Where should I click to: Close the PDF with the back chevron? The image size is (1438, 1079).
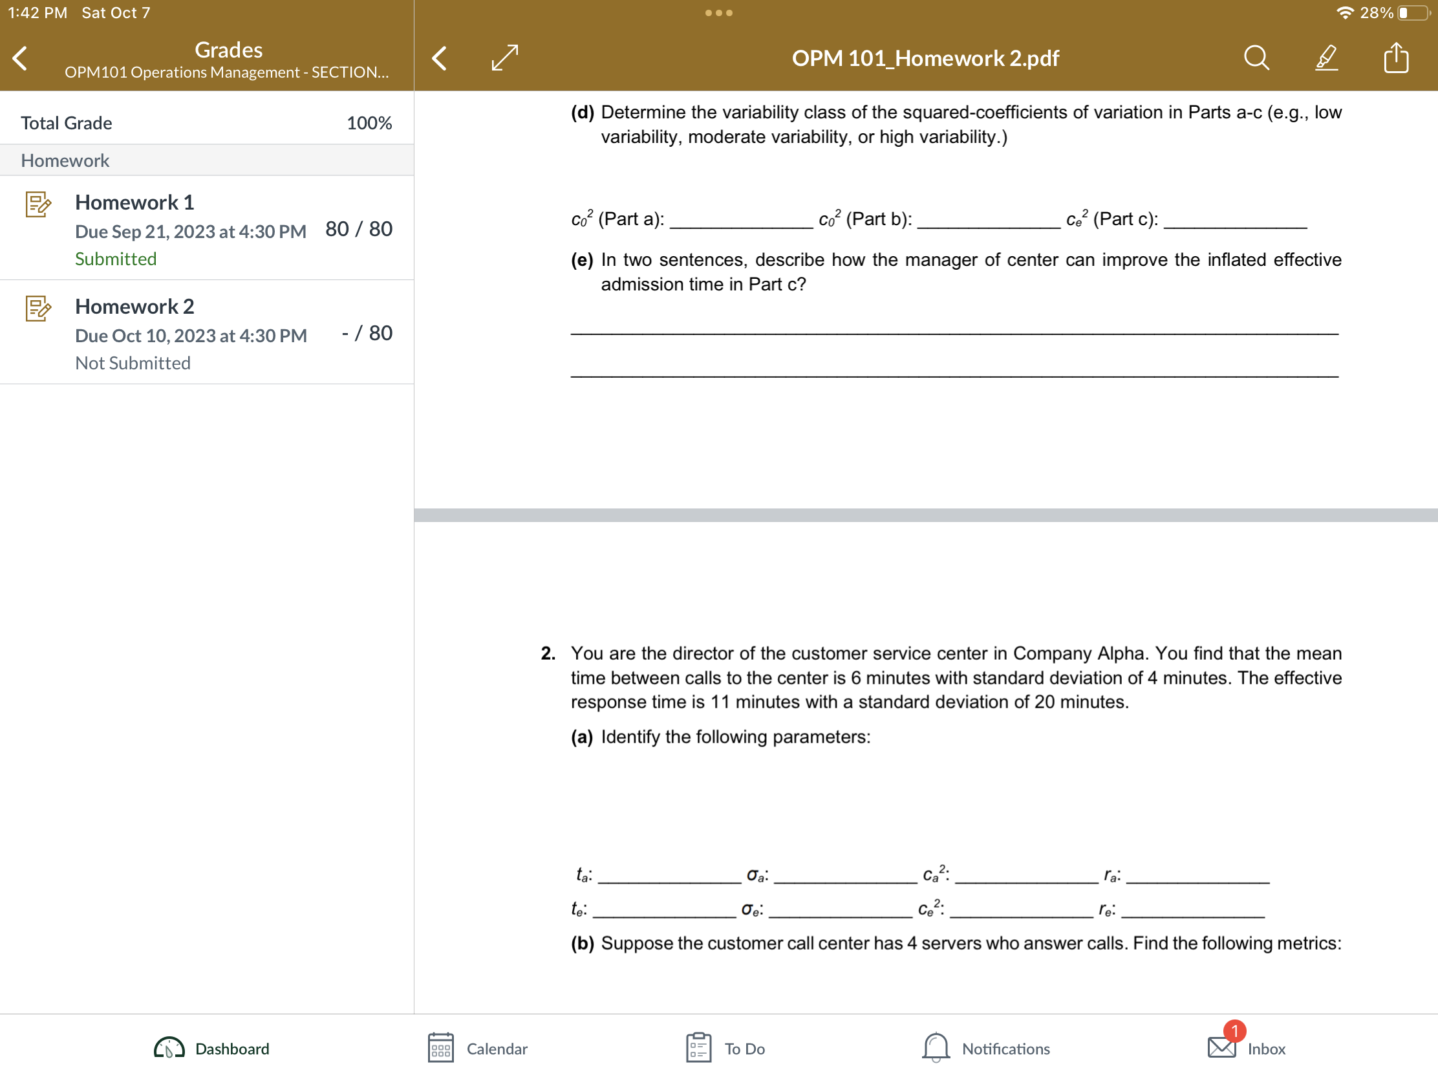coord(439,58)
